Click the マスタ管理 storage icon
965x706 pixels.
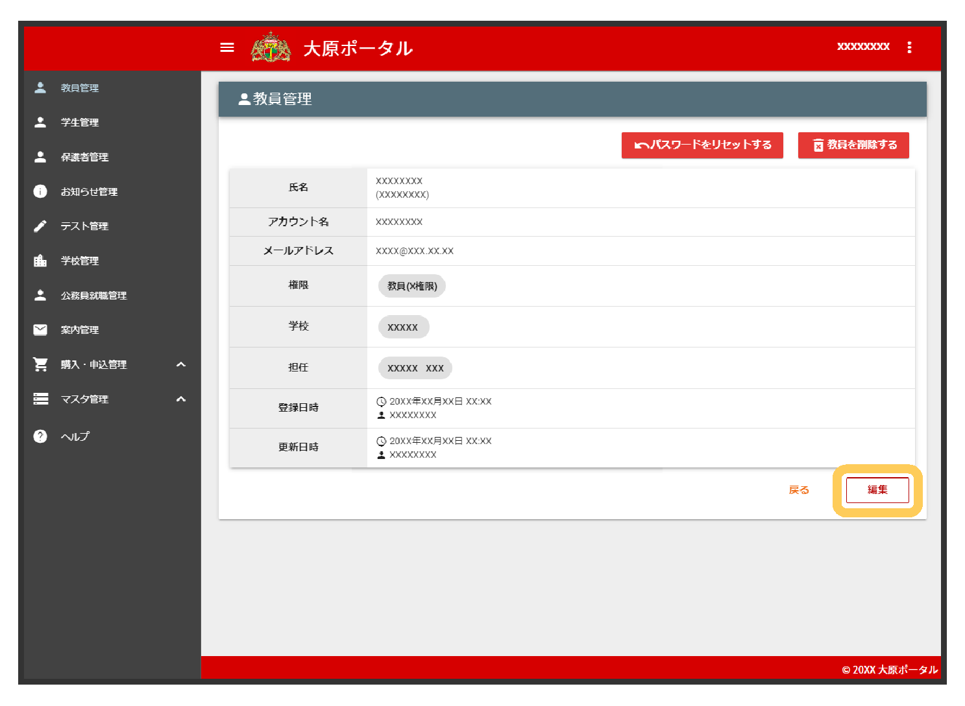[x=41, y=399]
